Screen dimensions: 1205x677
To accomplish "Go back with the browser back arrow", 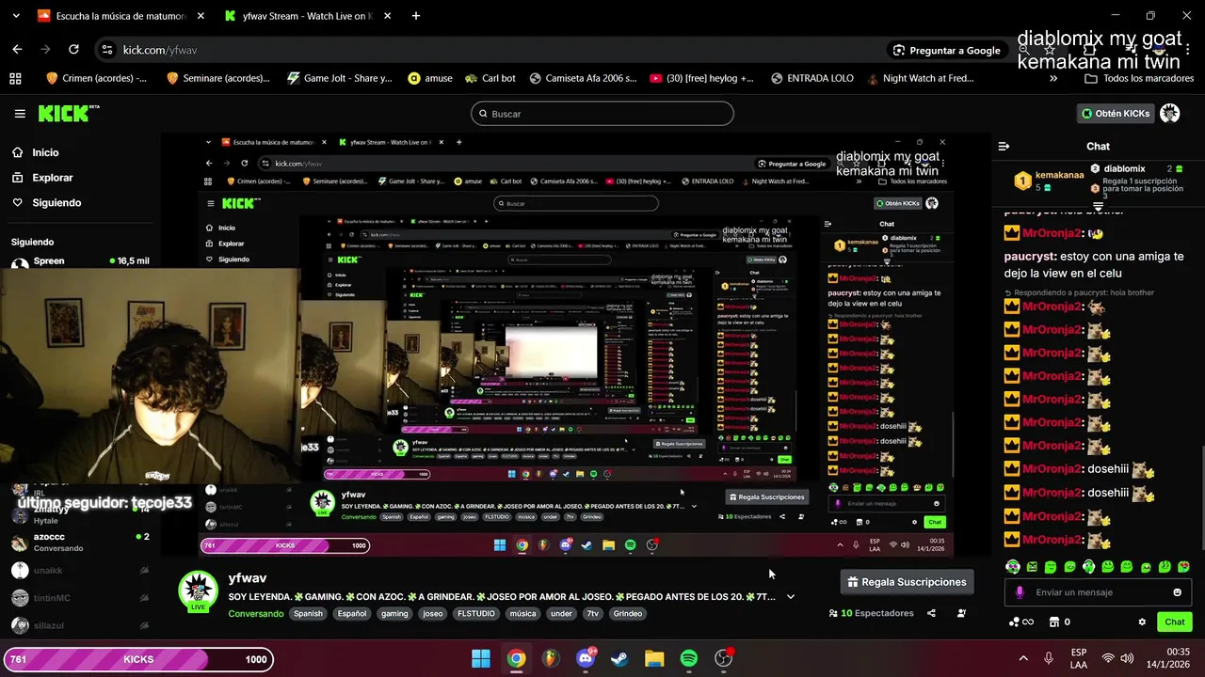I will click(17, 50).
